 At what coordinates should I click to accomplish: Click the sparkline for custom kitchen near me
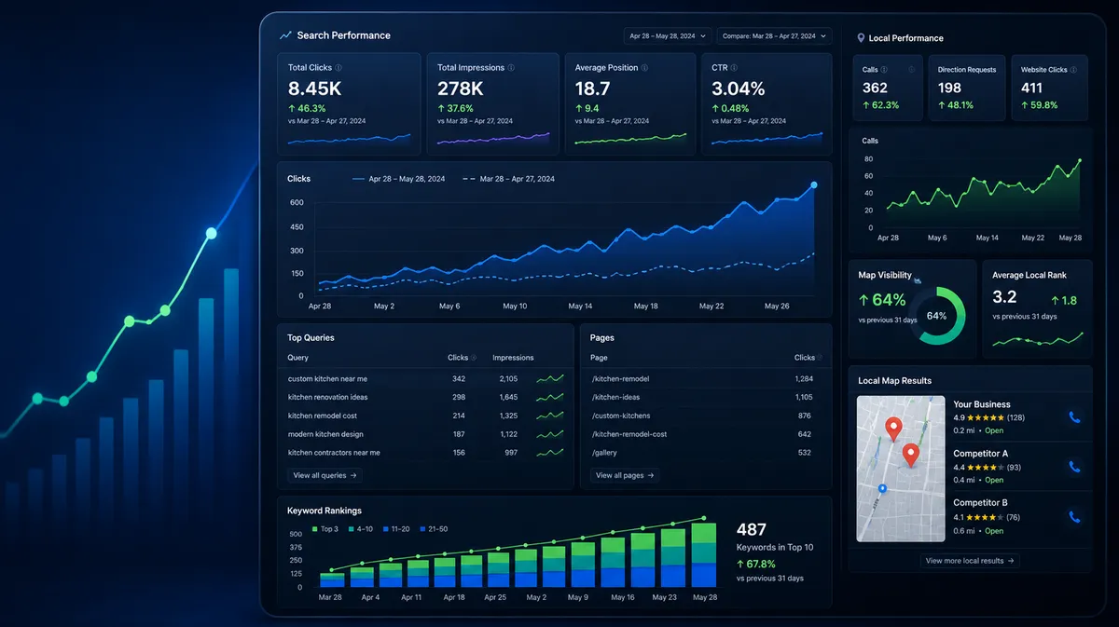(550, 379)
